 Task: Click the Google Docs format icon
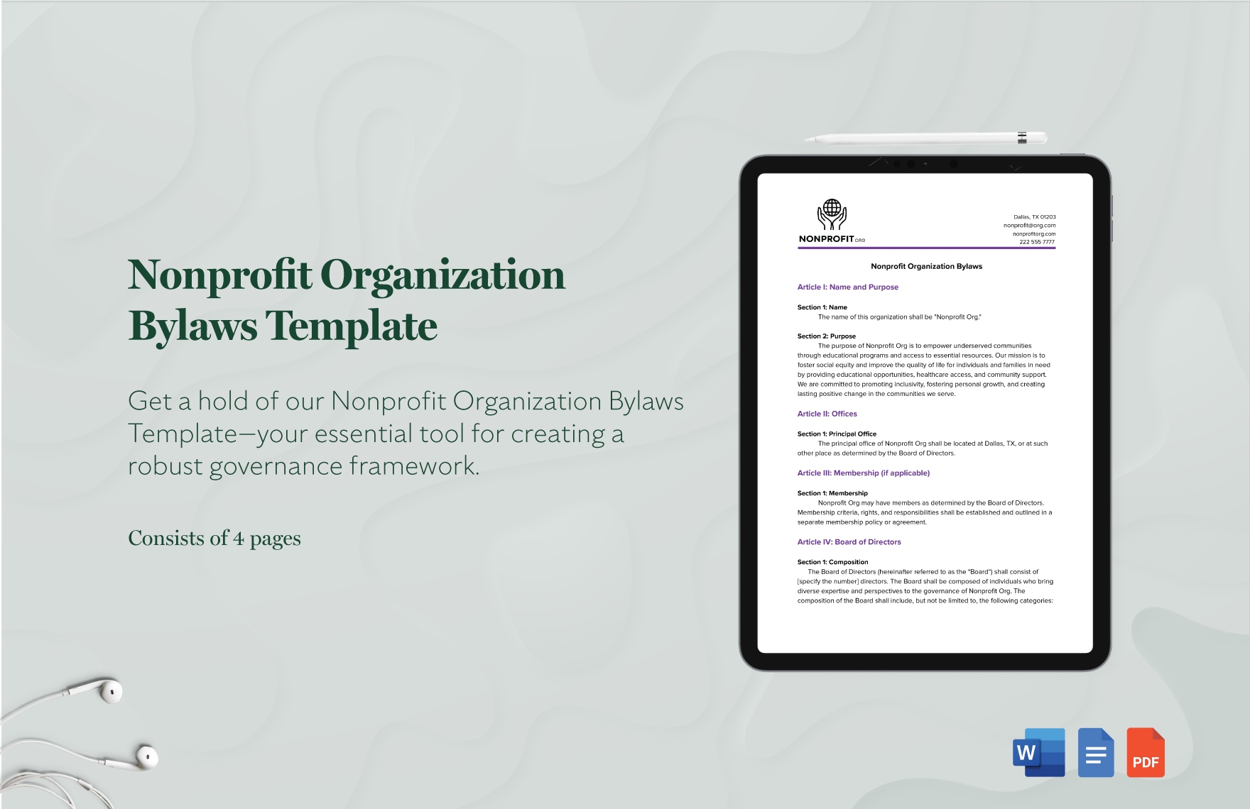tap(1096, 752)
